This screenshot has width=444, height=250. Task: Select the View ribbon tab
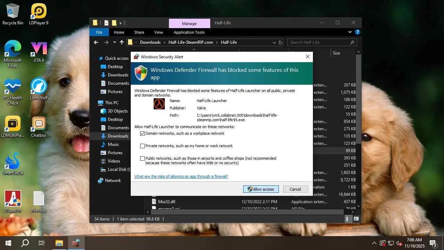159,32
